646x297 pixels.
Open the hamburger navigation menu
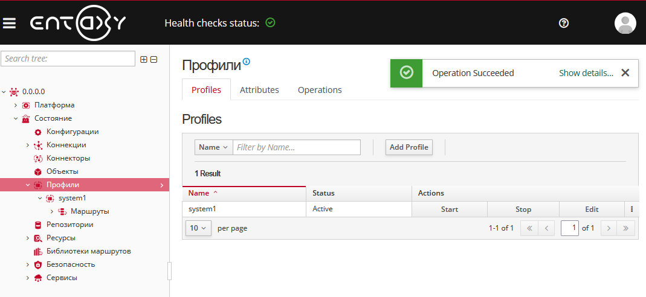[9, 23]
